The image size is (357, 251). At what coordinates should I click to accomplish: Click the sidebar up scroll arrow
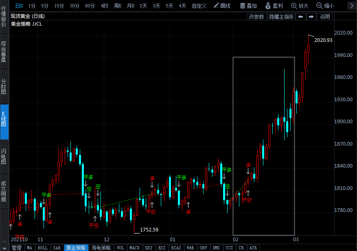tap(4, 241)
